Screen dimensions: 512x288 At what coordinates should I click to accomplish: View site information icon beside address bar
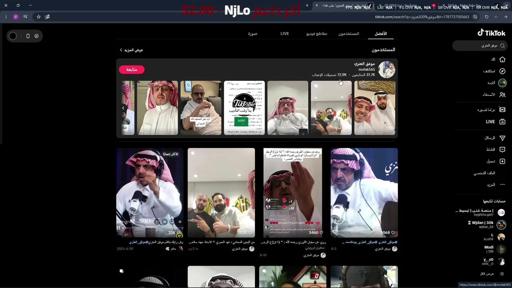pos(475,17)
